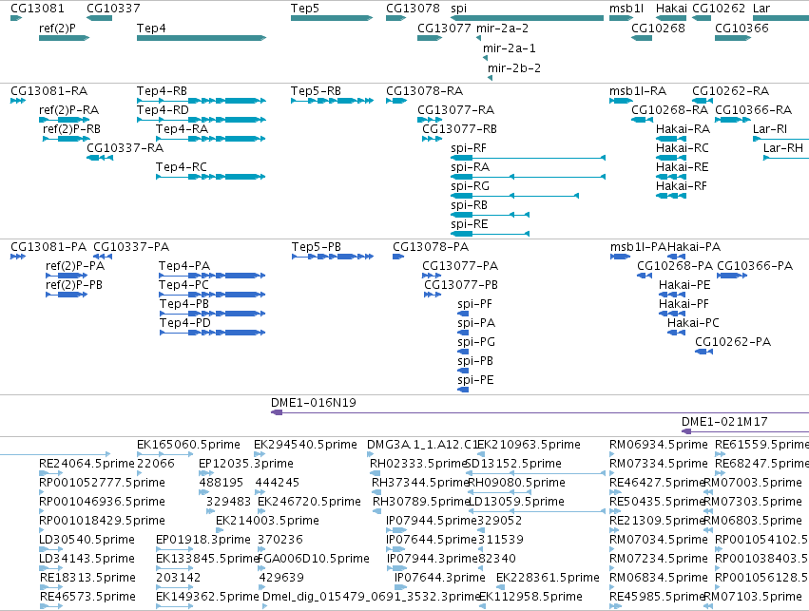The image size is (809, 611).
Task: Select Tep4-RA transcript label
Action: [x=183, y=129]
